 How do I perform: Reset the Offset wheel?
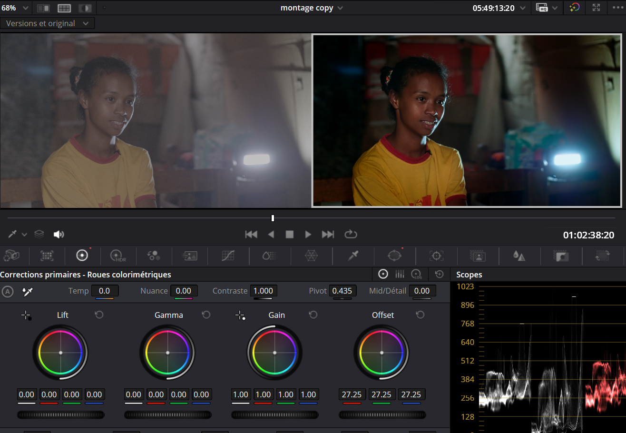tap(420, 315)
